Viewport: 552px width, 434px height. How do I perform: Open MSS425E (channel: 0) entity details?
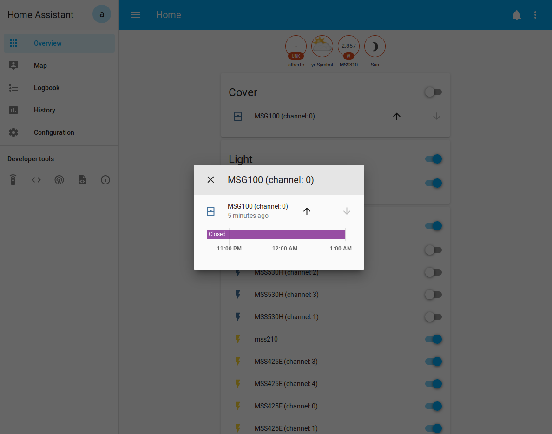click(x=286, y=406)
